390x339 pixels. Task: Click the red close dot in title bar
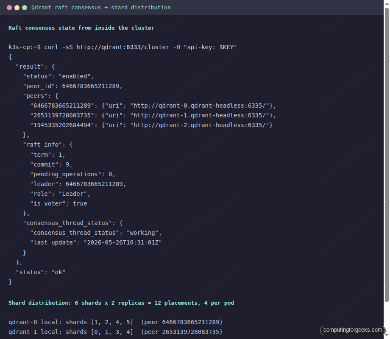tap(9, 8)
